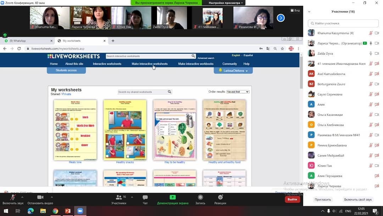Open the Advanced search link

coord(206,58)
